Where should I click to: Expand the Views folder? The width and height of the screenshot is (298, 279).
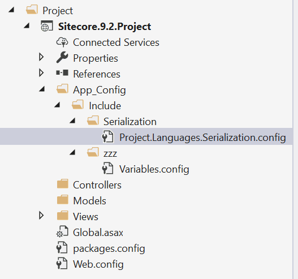41,216
